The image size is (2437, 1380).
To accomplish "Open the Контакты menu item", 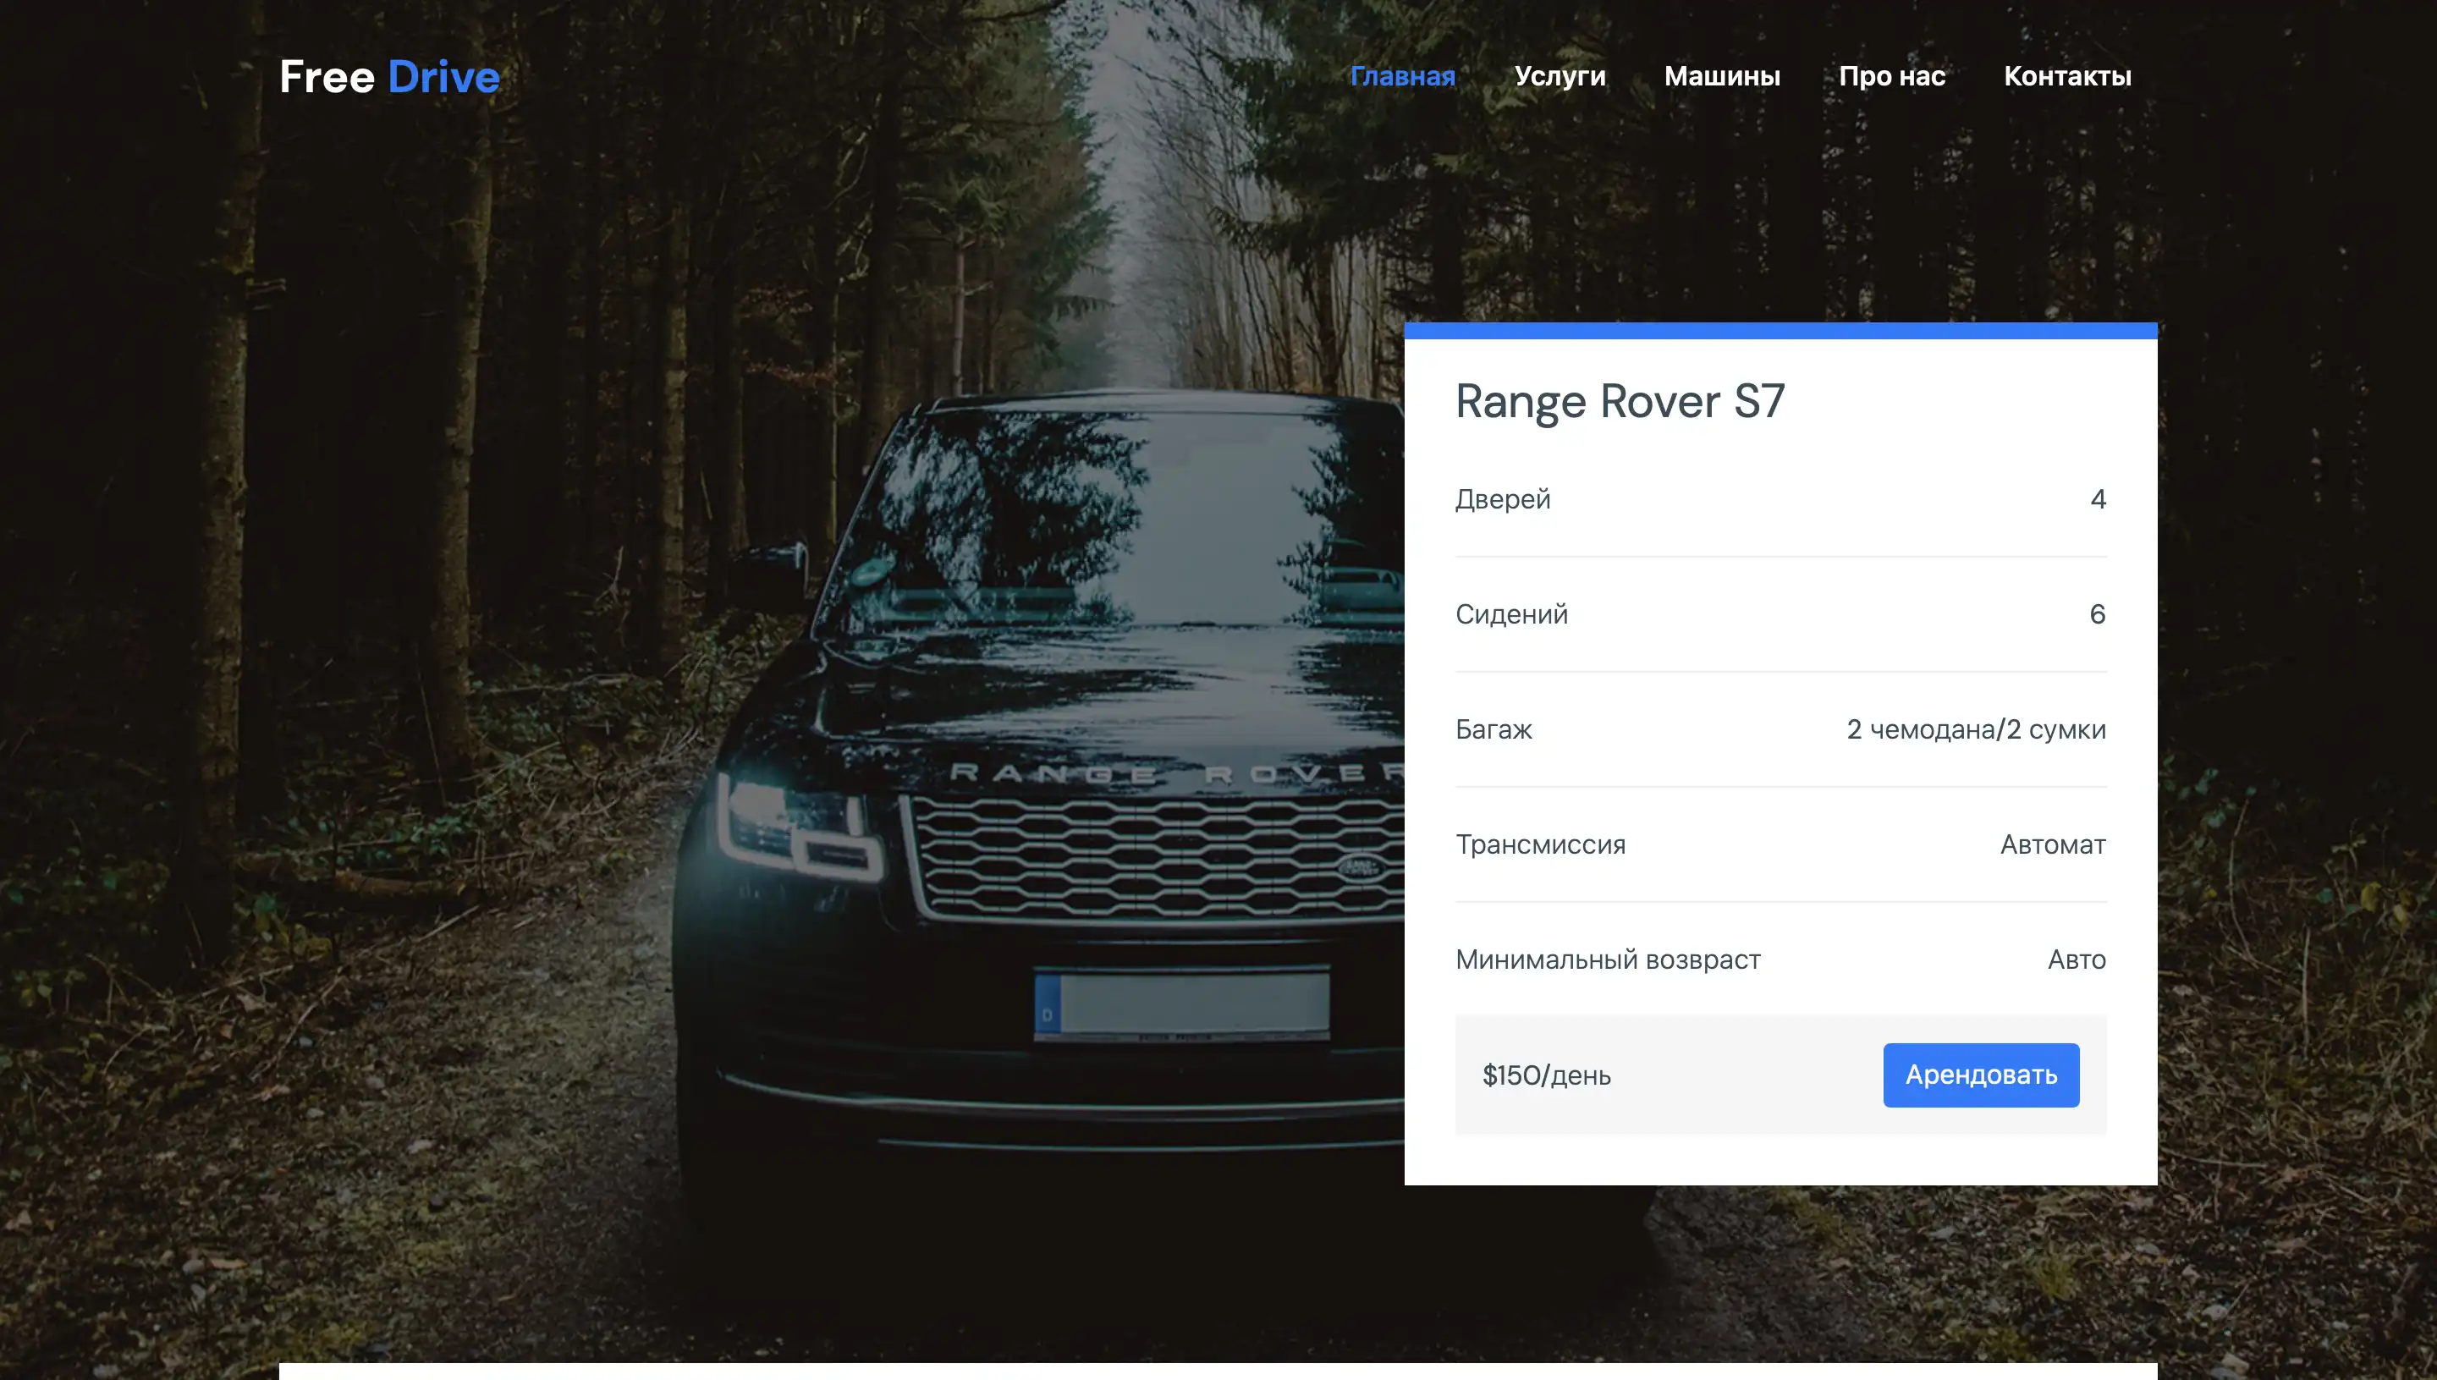I will pos(2066,76).
